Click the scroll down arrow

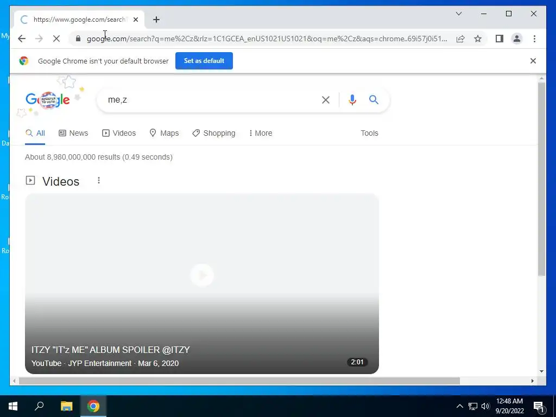pos(541,371)
